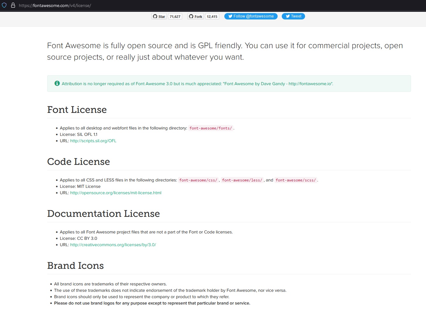This screenshot has height=309, width=426.
Task: Click the font-awesome/less/ code snippet
Action: pos(242,180)
